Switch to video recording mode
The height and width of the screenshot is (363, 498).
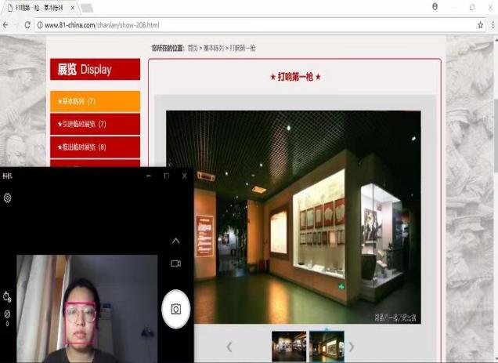pos(176,263)
